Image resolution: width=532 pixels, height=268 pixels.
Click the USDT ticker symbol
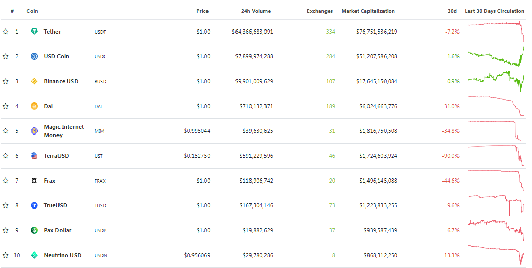point(100,32)
